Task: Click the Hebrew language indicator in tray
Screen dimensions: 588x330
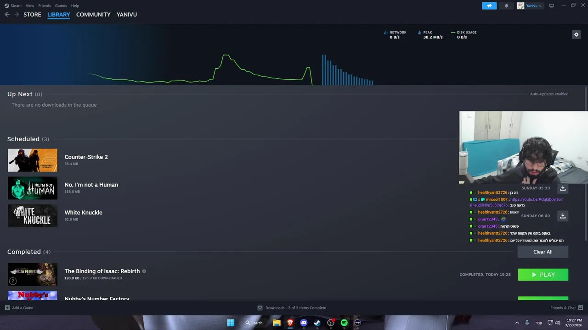Action: click(x=539, y=323)
